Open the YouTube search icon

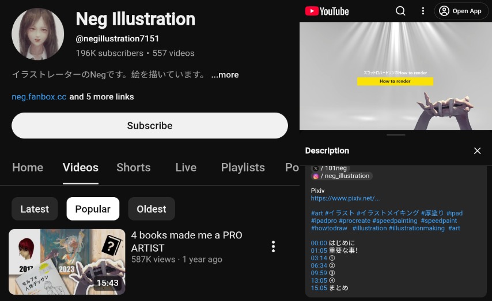coord(400,11)
